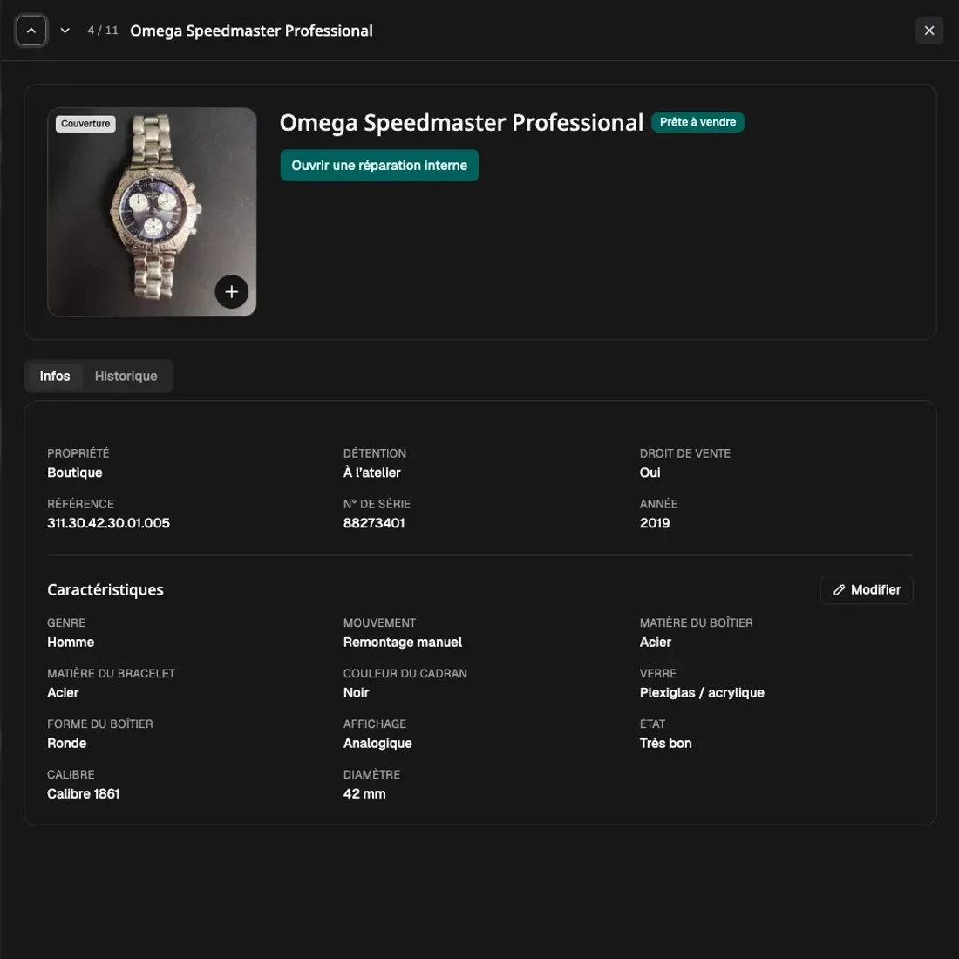This screenshot has height=959, width=959.
Task: Add a photo with the plus icon
Action: tap(231, 292)
